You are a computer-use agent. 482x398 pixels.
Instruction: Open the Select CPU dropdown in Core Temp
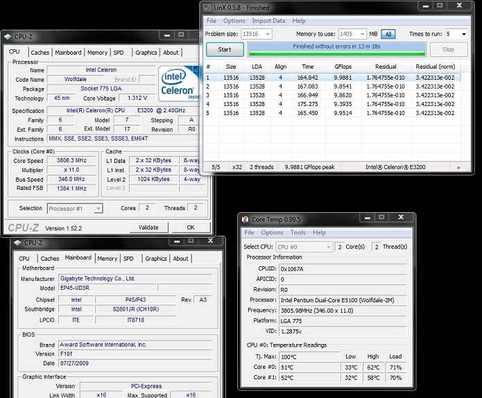click(328, 247)
